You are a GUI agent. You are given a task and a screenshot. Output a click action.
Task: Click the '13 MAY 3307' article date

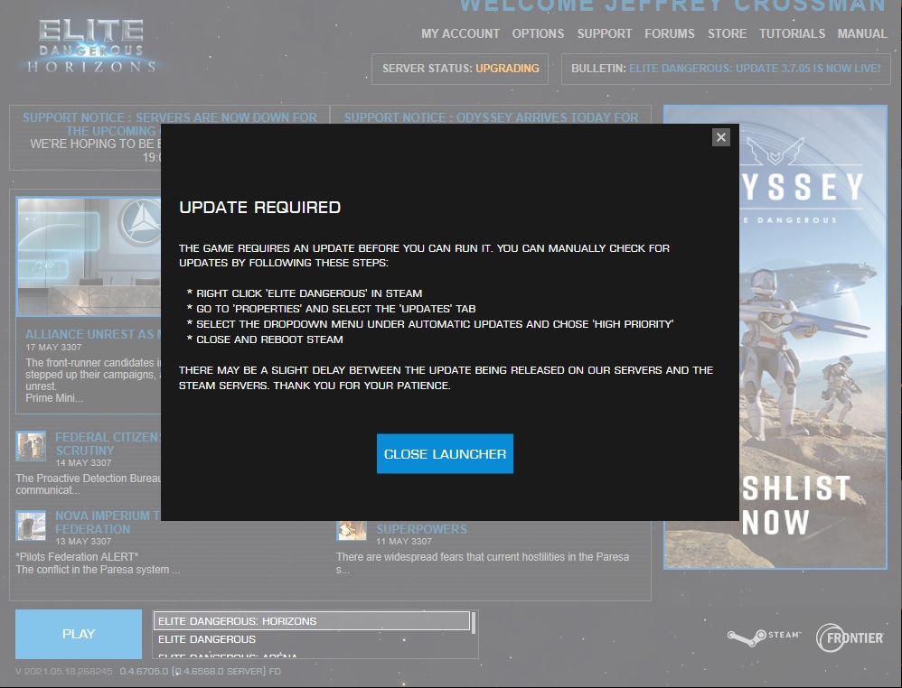[x=83, y=542]
